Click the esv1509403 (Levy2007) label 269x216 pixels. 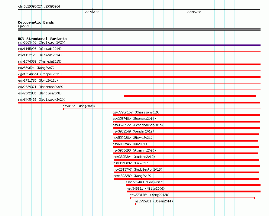pyautogui.click(x=144, y=182)
